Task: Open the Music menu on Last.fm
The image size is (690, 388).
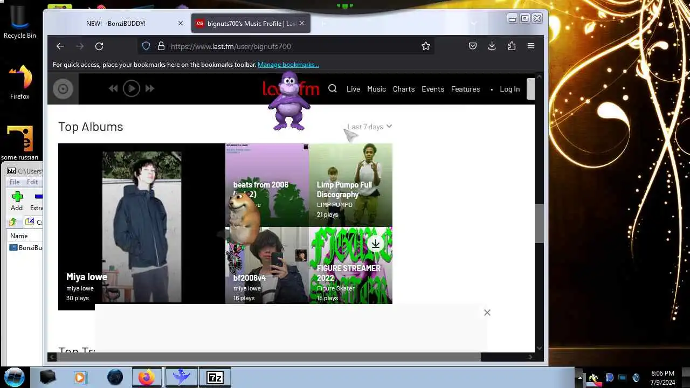Action: point(376,89)
